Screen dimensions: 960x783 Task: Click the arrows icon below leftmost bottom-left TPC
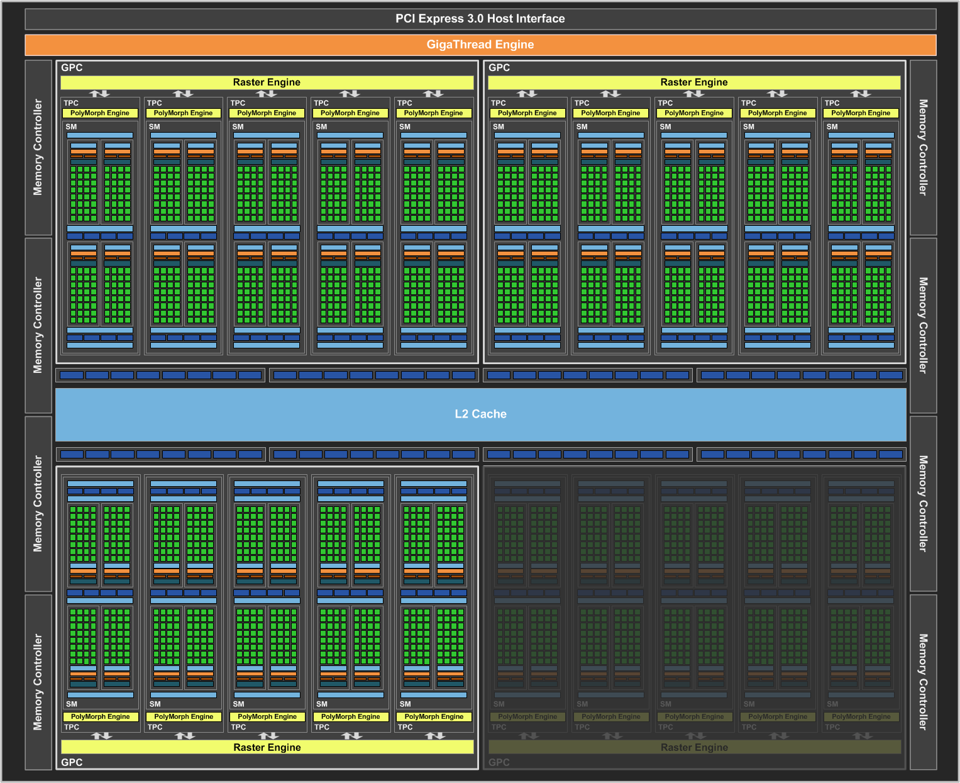[101, 736]
